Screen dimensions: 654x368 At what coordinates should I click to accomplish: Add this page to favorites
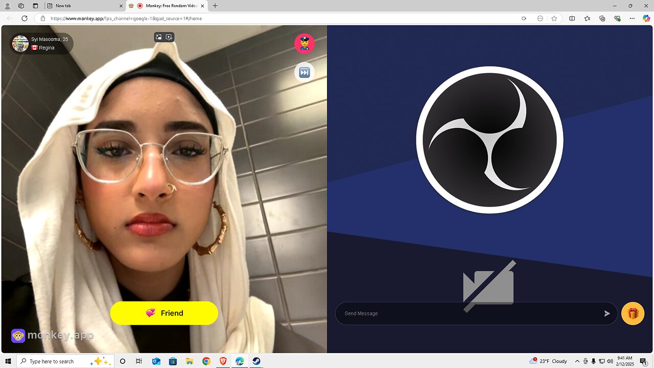pyautogui.click(x=554, y=18)
